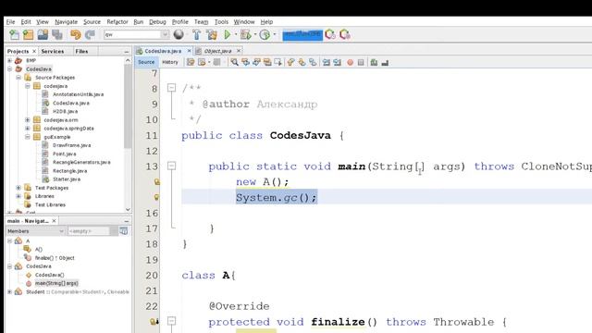Open the Refactor menu
592x333 pixels.
point(117,22)
